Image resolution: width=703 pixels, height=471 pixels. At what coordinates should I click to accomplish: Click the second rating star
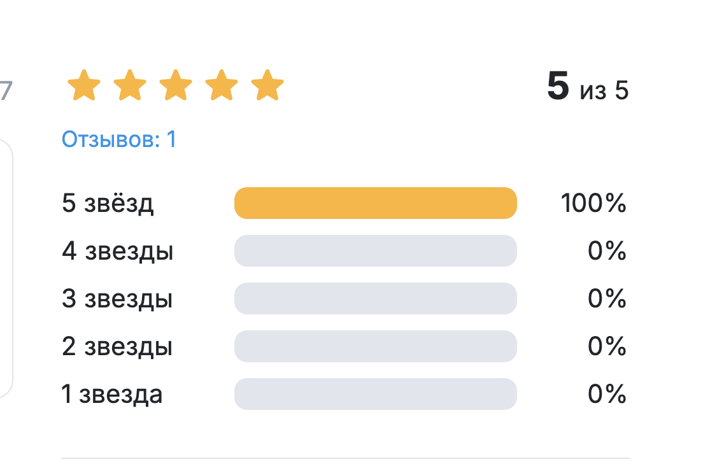130,86
